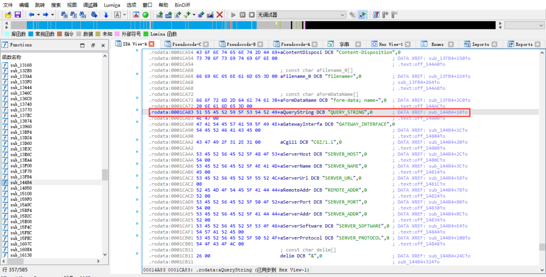Click the purple save database icon
546x277 pixels.
coord(17,15)
